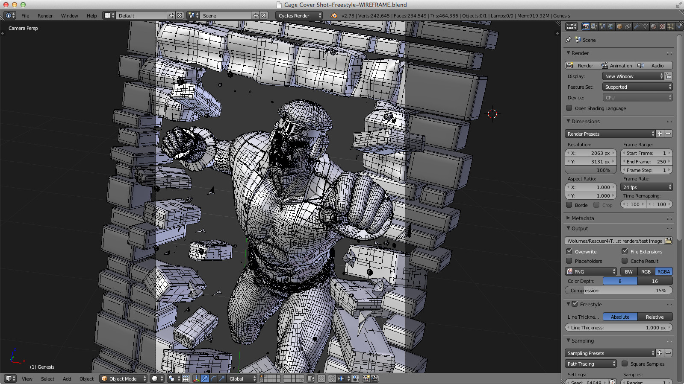Viewport: 684px width, 384px height.
Task: Click the Animation render button
Action: [618, 65]
